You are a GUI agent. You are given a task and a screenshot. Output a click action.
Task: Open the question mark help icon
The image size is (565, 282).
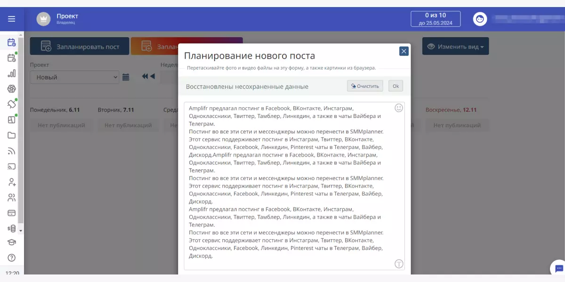point(11,258)
